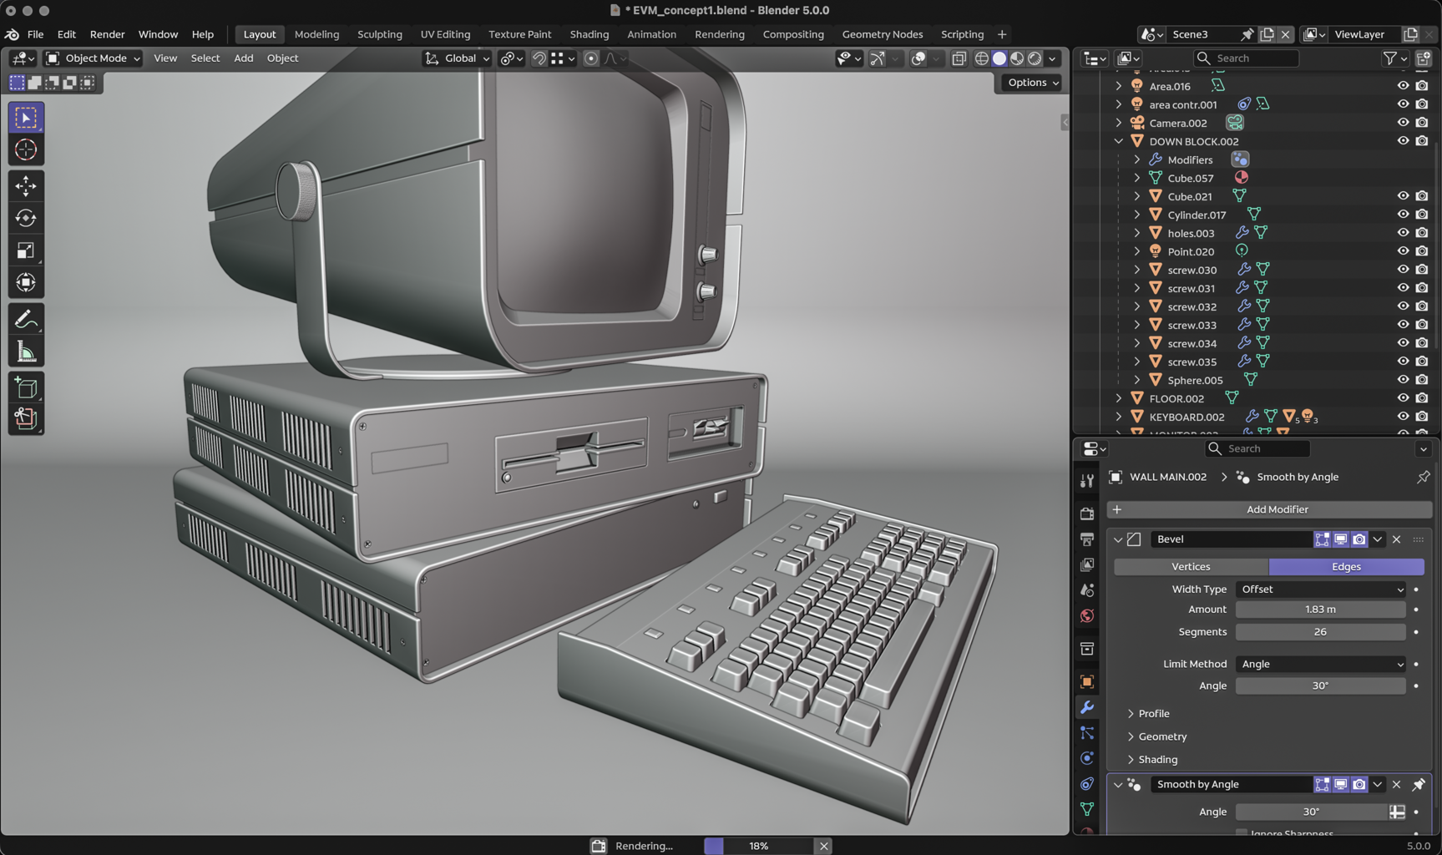Pick the Measure tool
Screen dimensions: 1442x855
coord(26,352)
